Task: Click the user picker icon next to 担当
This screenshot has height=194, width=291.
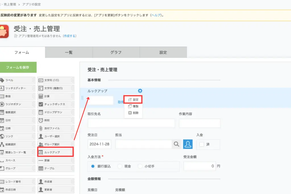Action: [188, 144]
